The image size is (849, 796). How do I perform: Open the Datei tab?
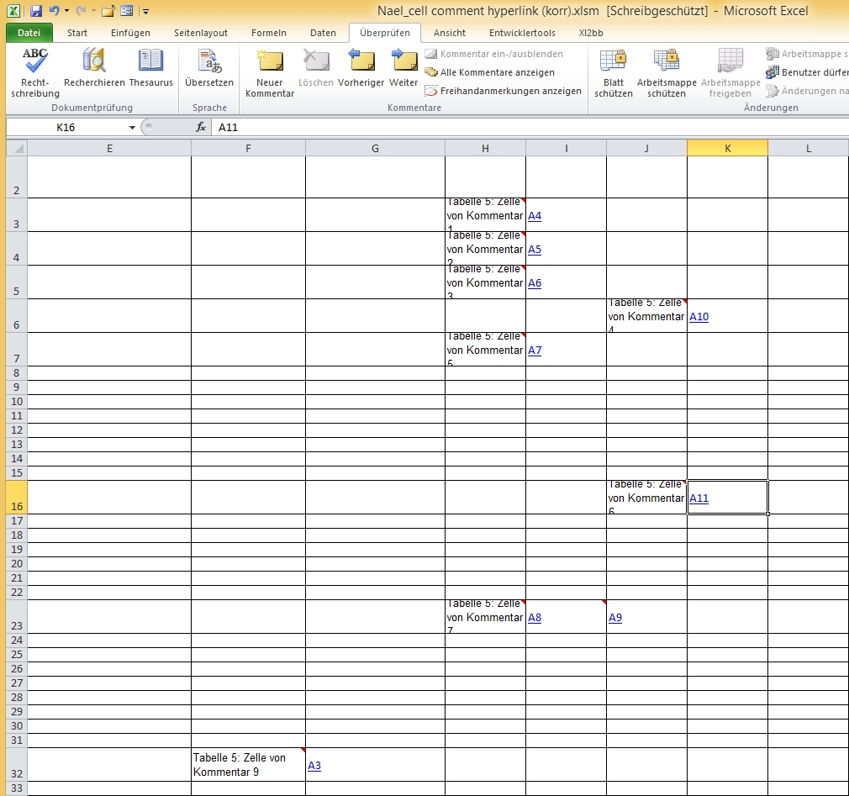[29, 33]
